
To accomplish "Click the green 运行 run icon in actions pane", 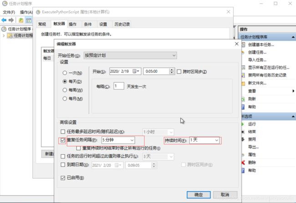I will pos(243,124).
